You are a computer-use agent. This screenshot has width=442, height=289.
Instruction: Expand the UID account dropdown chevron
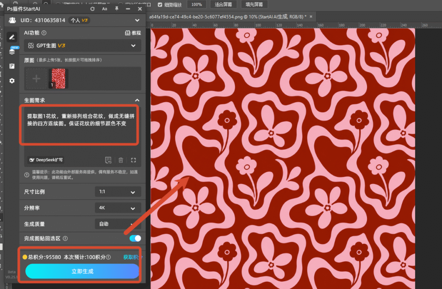(x=137, y=20)
